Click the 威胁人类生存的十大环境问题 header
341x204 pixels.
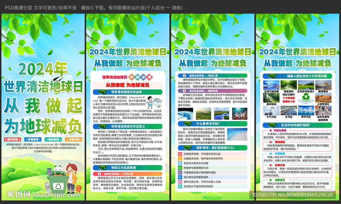297,76
